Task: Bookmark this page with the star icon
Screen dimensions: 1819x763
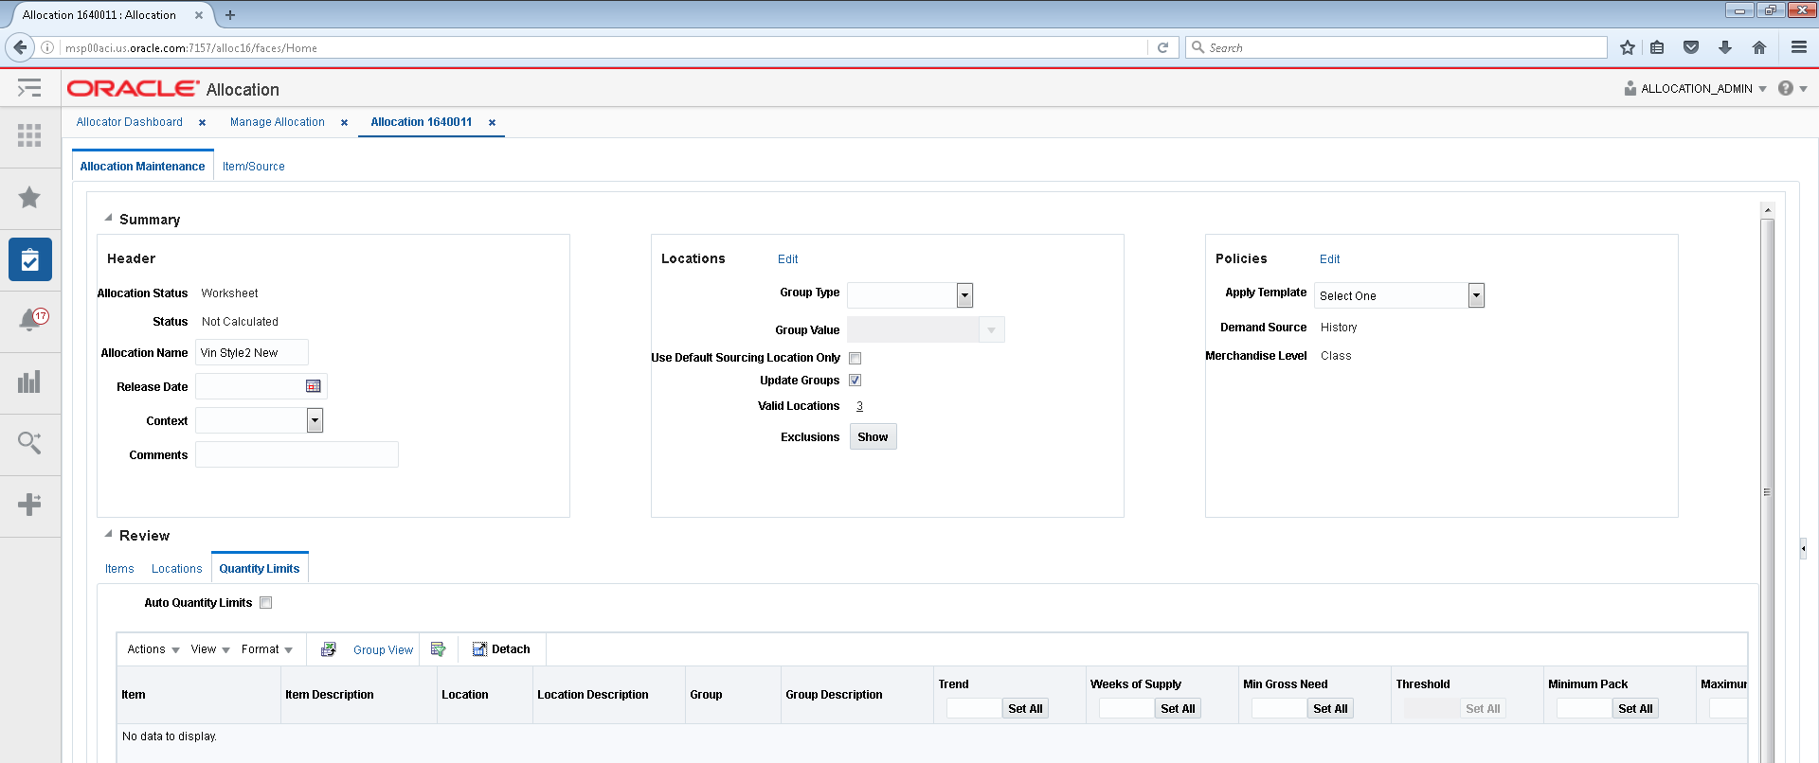Action: coord(1628,47)
